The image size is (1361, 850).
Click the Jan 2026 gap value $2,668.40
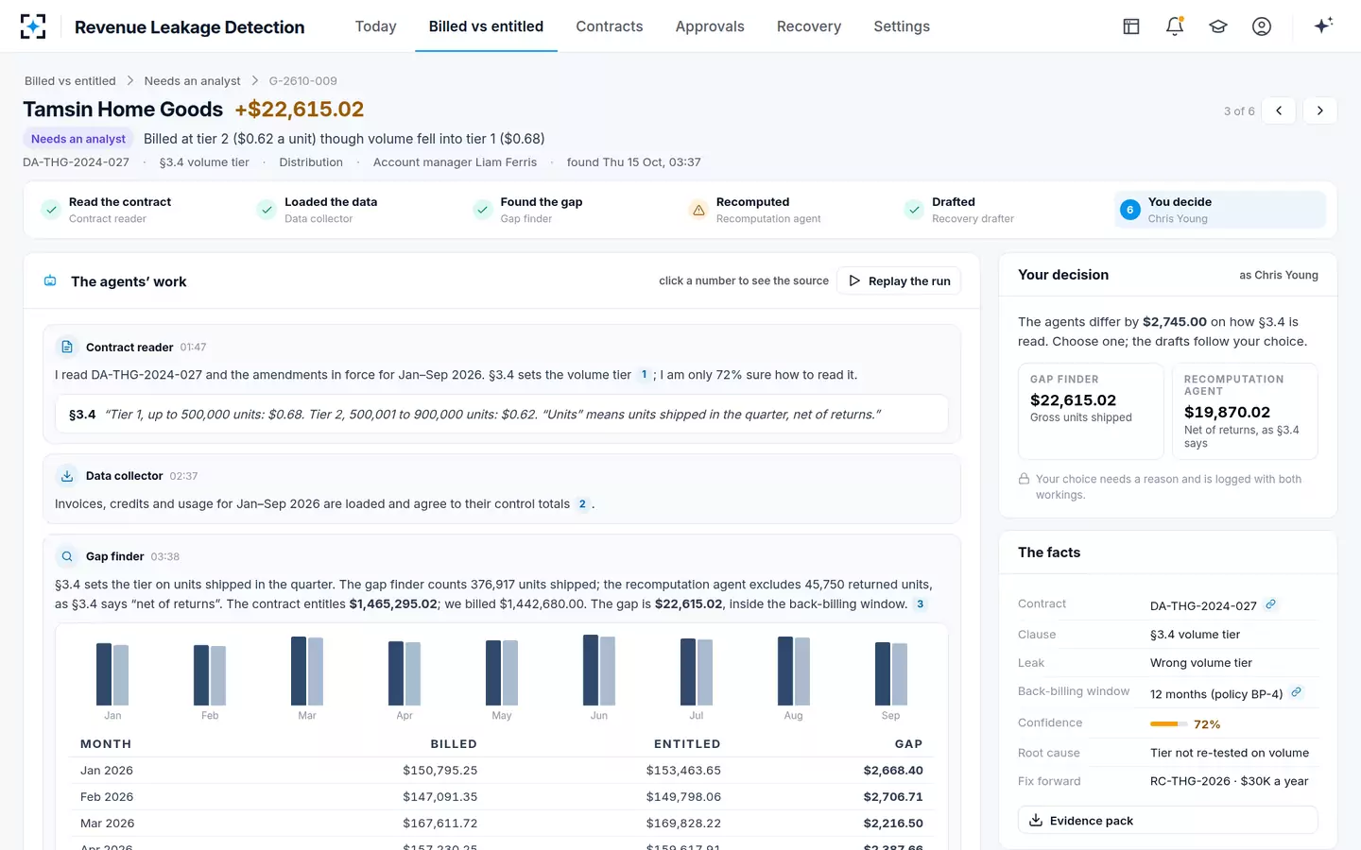tap(893, 771)
